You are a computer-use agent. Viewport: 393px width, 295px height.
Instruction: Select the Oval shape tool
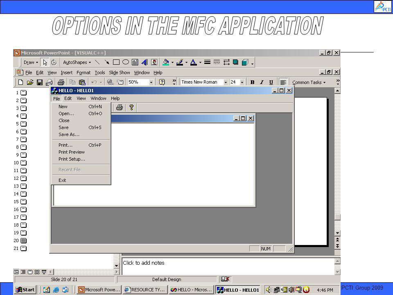(126, 62)
